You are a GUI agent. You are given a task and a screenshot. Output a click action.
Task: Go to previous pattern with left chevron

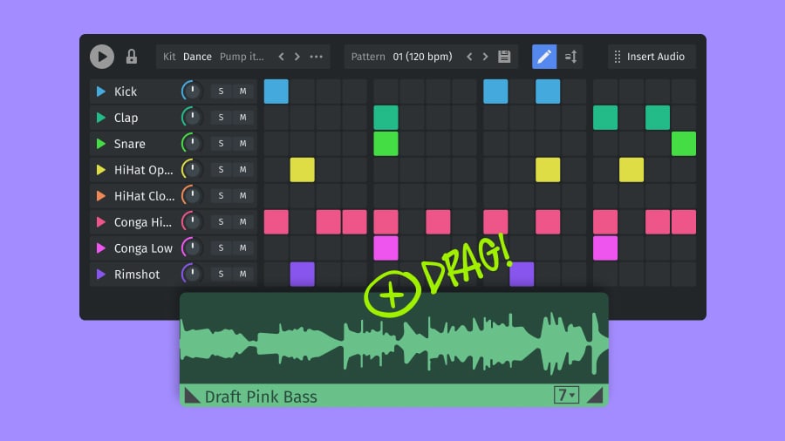(x=469, y=57)
